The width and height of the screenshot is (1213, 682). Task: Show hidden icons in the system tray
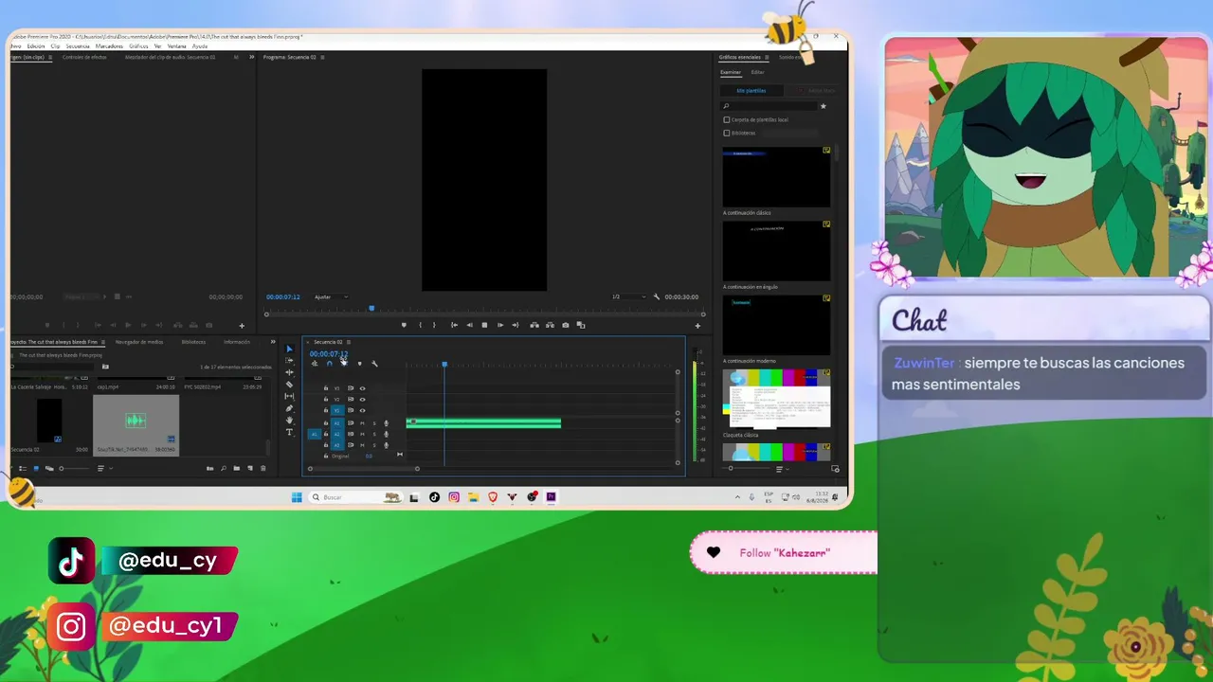click(737, 497)
